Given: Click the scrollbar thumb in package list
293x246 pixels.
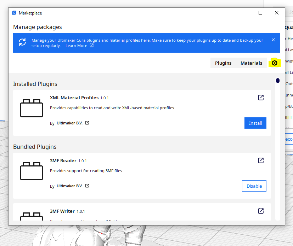Looking at the screenshot, I should tap(278, 81).
